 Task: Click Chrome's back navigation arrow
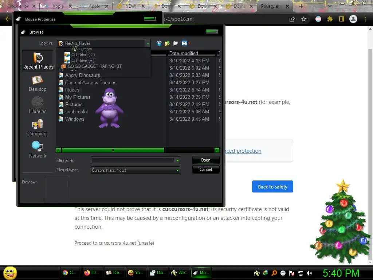pyautogui.click(x=8, y=19)
